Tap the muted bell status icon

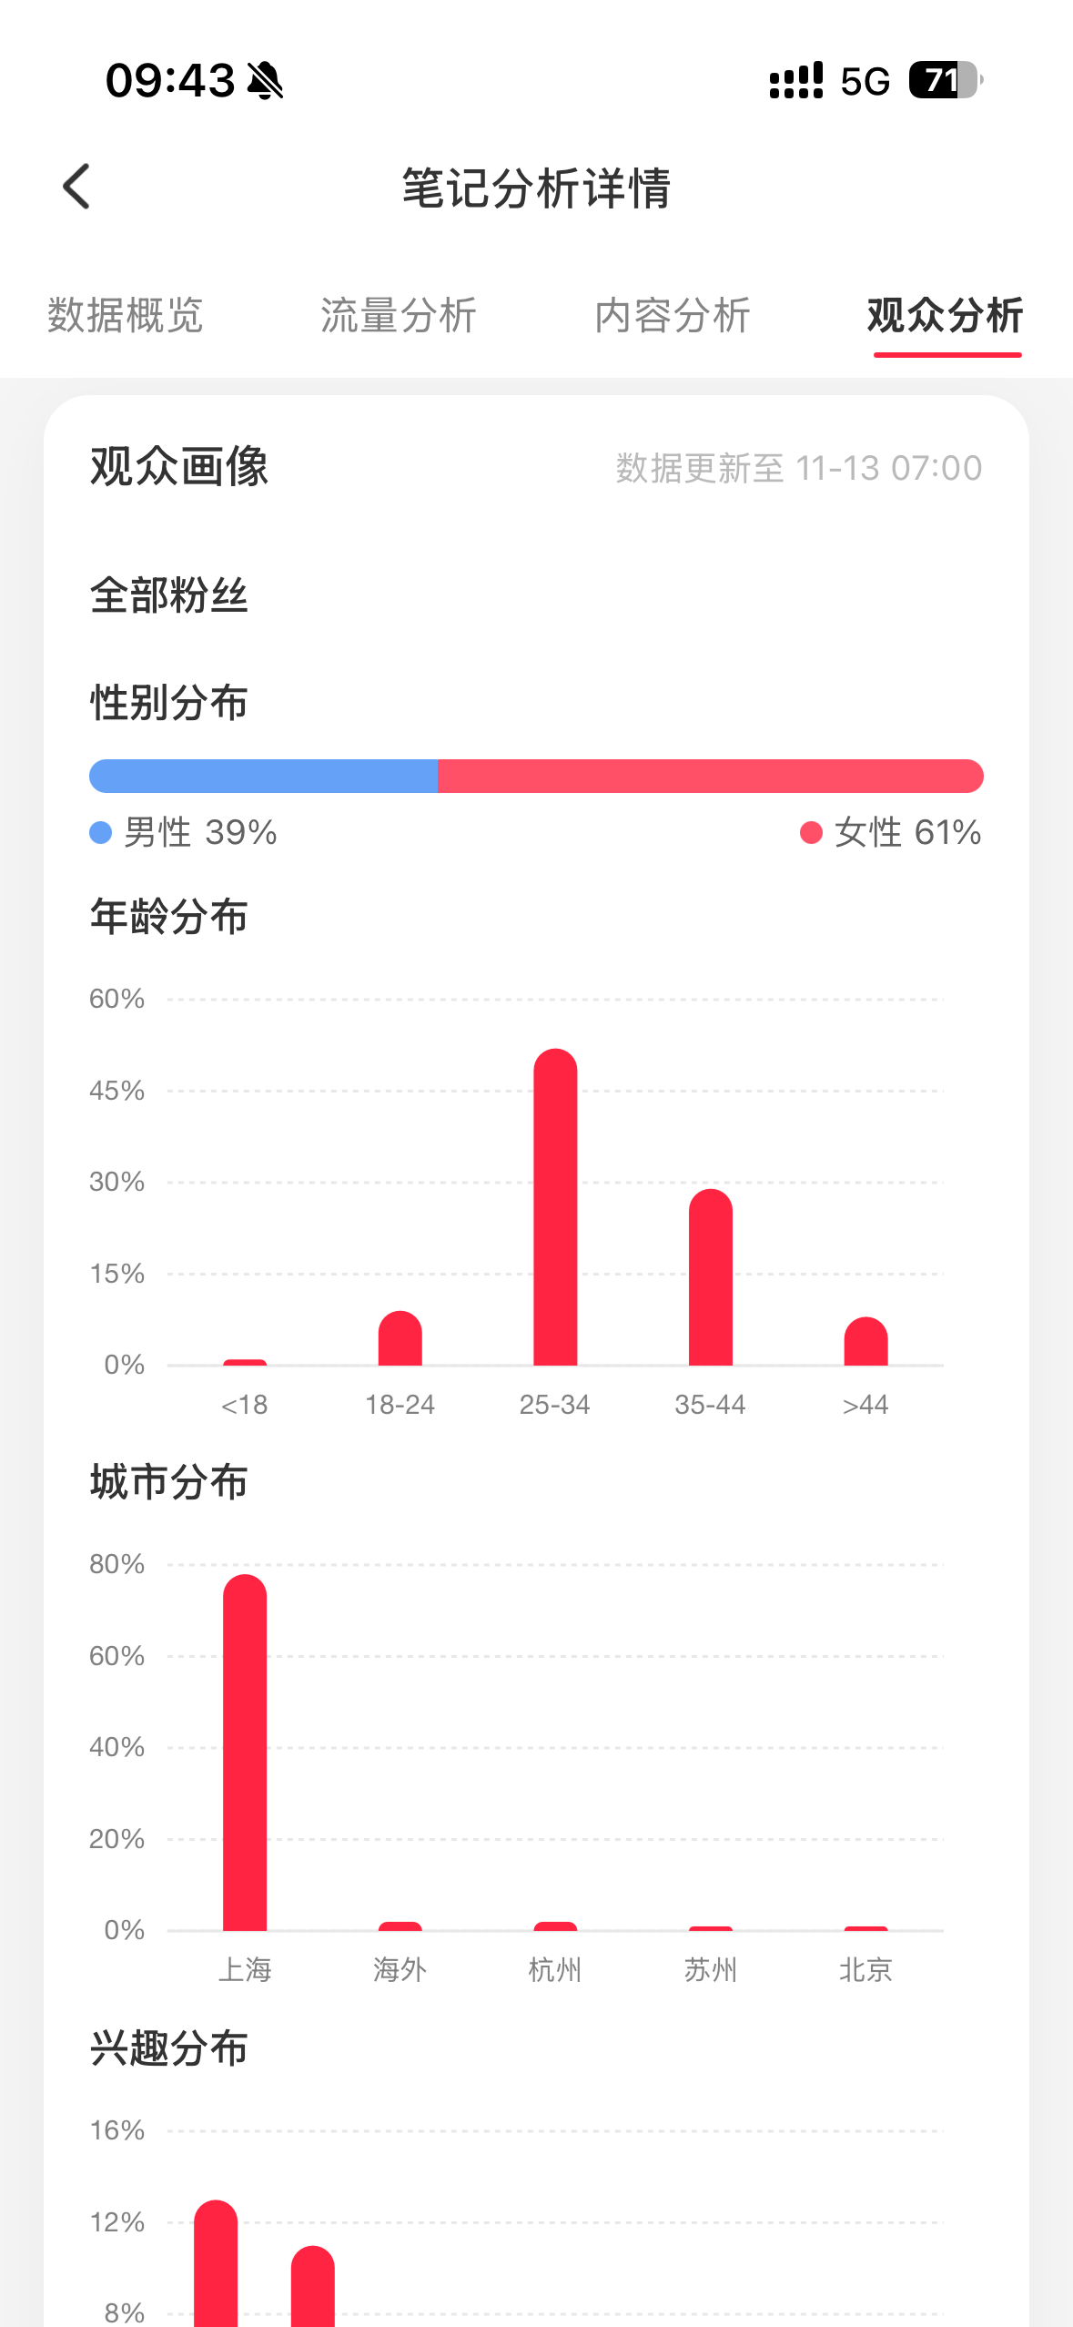[265, 81]
